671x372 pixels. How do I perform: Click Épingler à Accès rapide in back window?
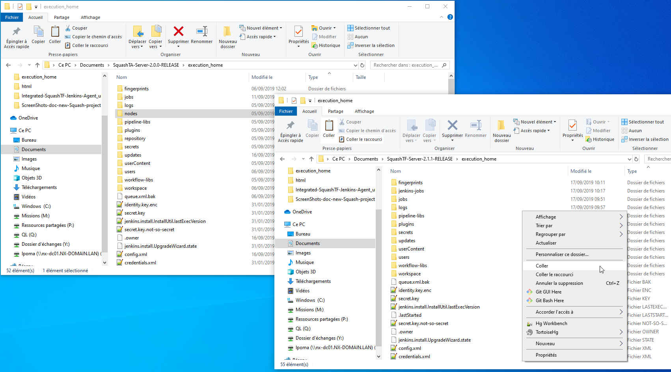pos(17,37)
